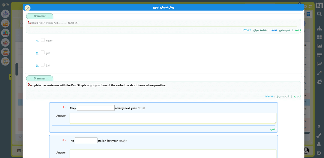Click the Internet Explorer browser icon
This screenshot has width=324, height=158.
(319, 82)
